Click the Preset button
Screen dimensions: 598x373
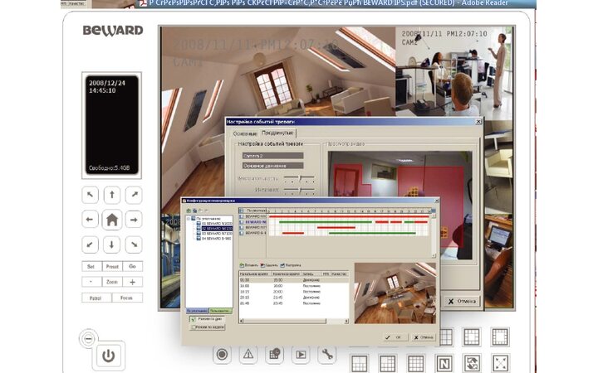point(112,266)
